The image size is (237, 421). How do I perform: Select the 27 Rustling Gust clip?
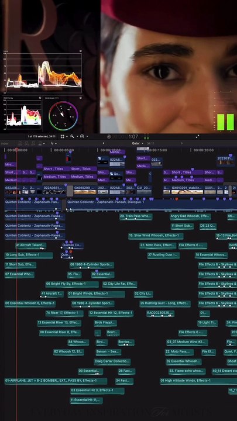tap(163, 256)
